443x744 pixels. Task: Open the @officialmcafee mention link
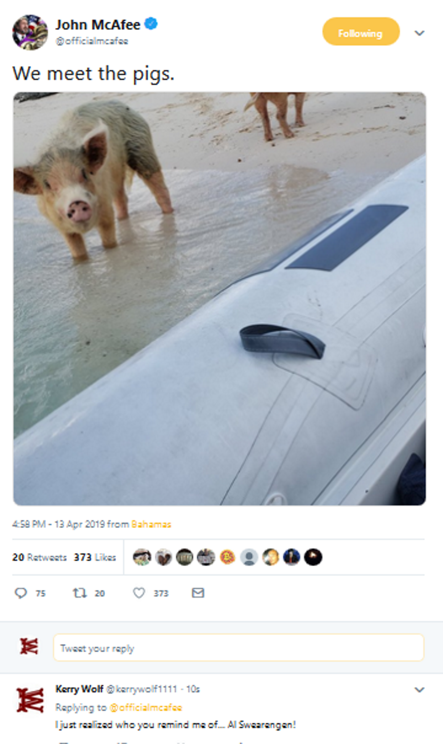pyautogui.click(x=146, y=707)
